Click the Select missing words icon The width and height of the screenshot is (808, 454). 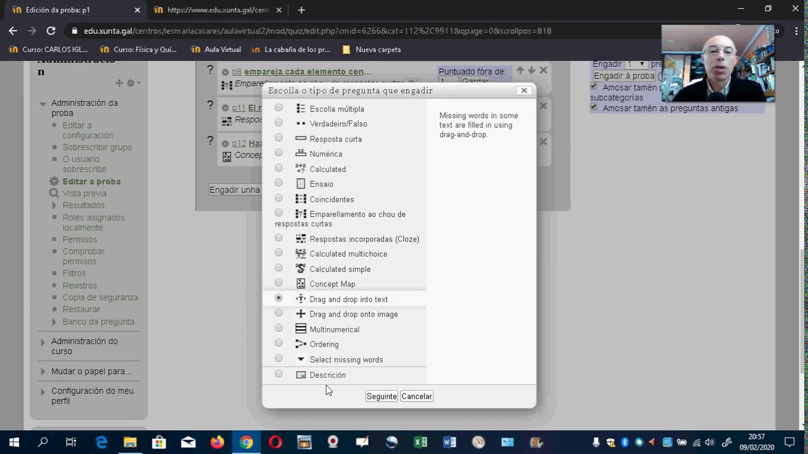300,359
